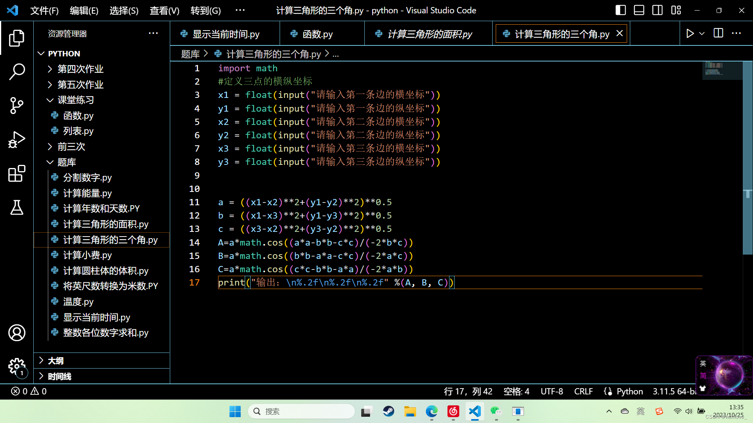Collapse the 课堂练习 folder
753x423 pixels.
(x=102, y=100)
